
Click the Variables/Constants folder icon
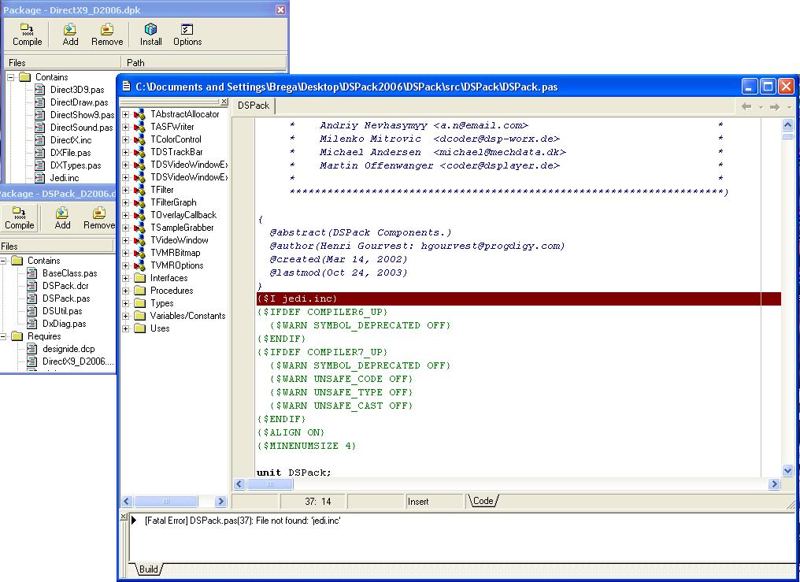[140, 316]
